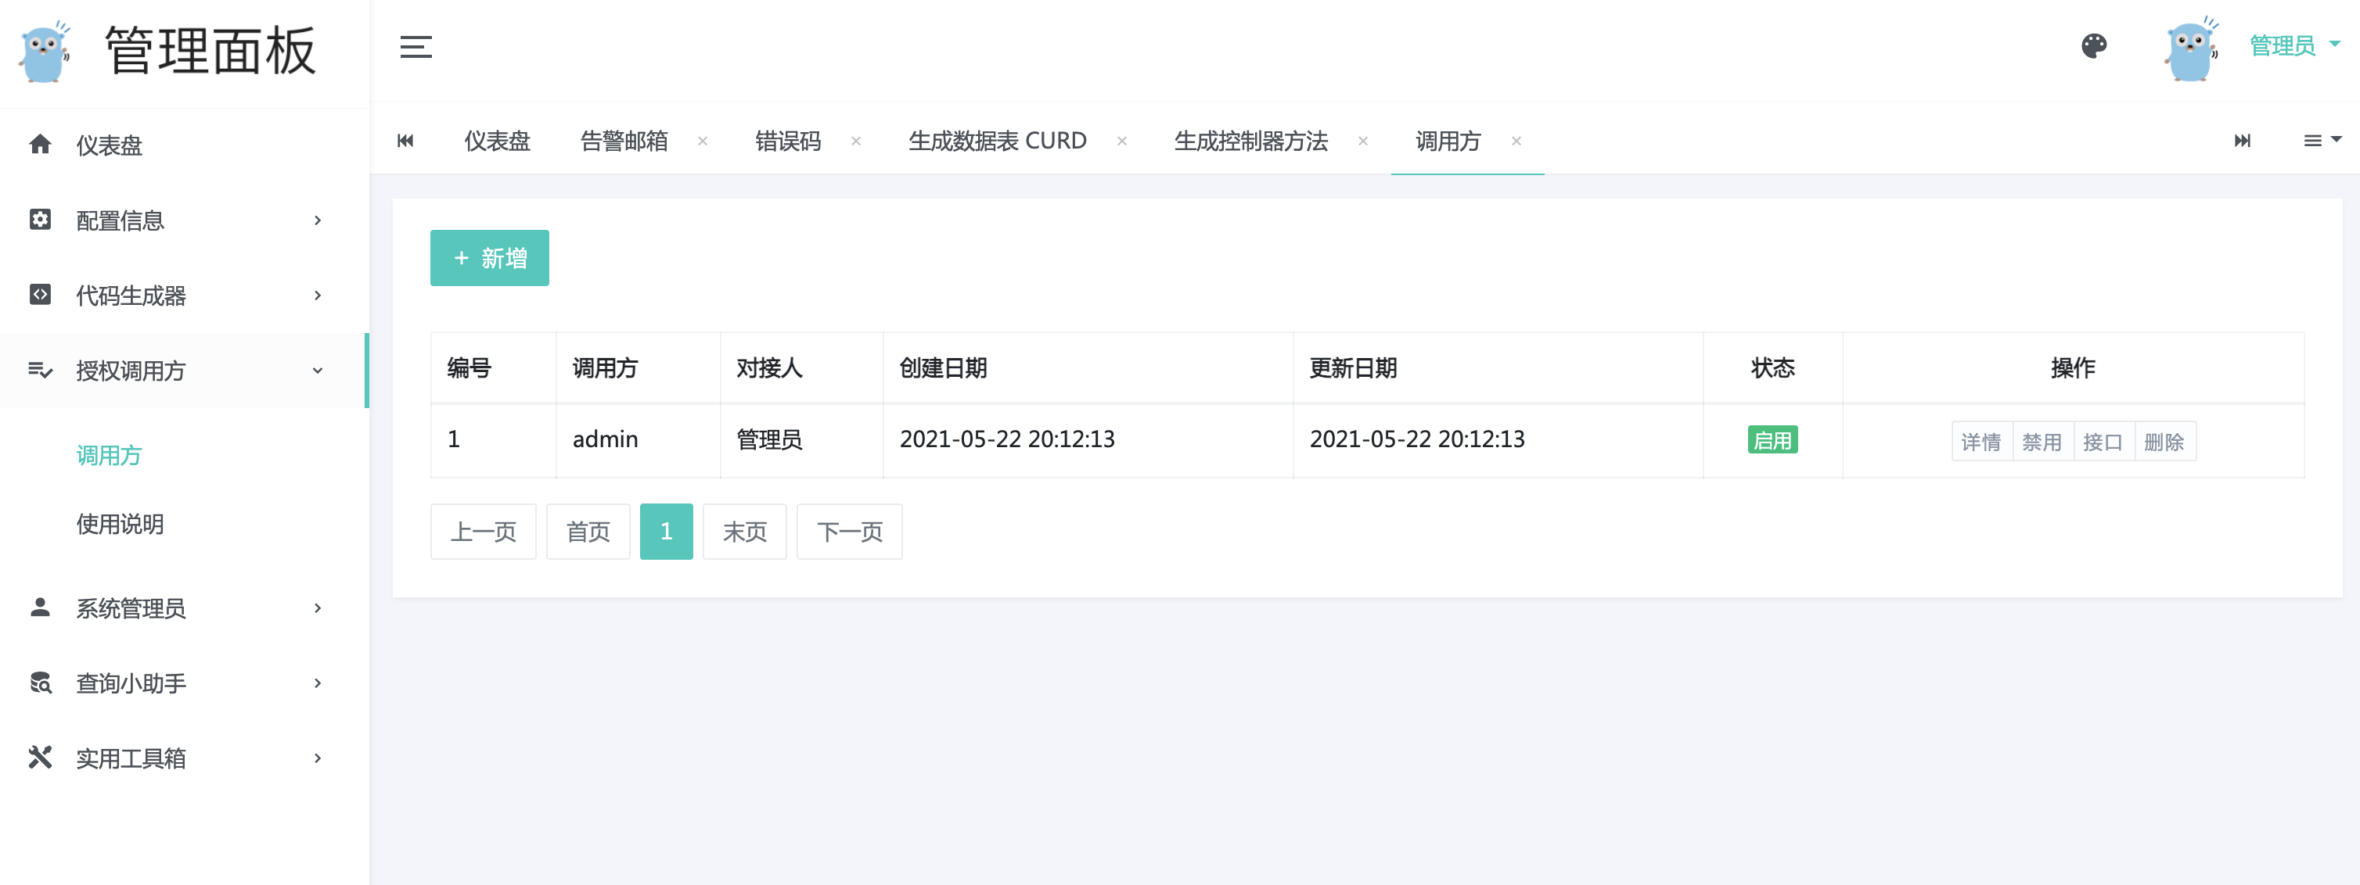Open the tab options dropdown menu
The image size is (2360, 885).
coord(2322,140)
